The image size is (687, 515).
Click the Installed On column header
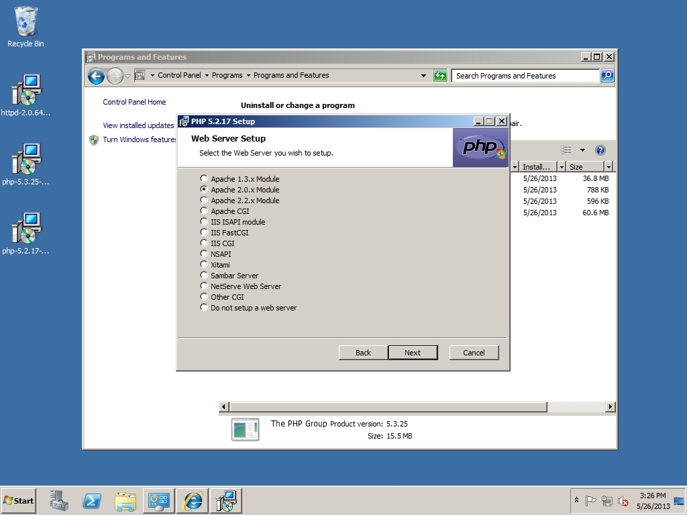point(537,167)
